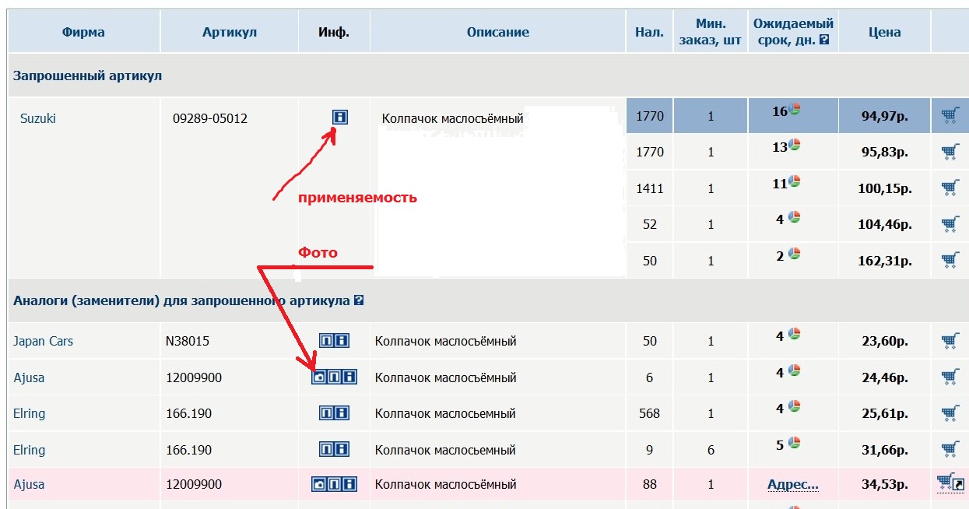Viewport: 969px width, 509px height.
Task: Add Suzuki offer priced 94,97р. to cart
Action: [950, 116]
